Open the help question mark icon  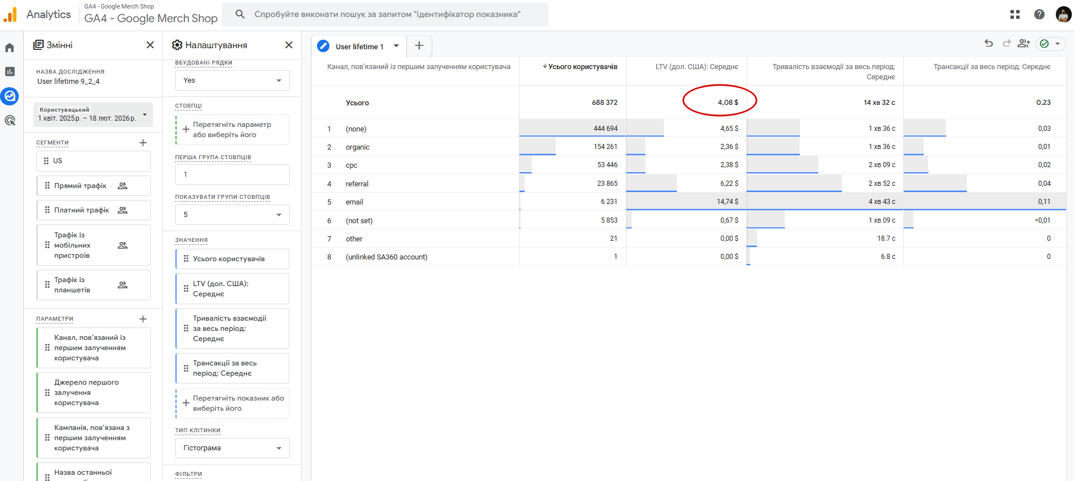pos(1039,15)
